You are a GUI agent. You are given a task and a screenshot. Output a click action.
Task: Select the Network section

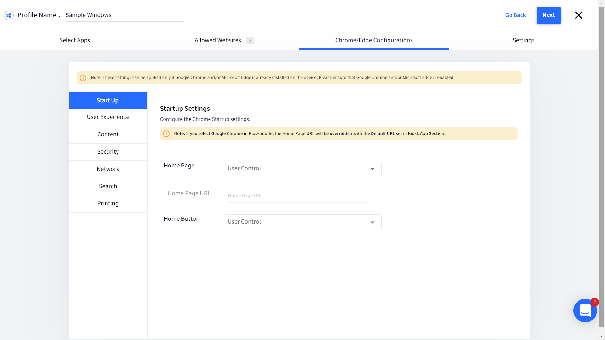(108, 169)
